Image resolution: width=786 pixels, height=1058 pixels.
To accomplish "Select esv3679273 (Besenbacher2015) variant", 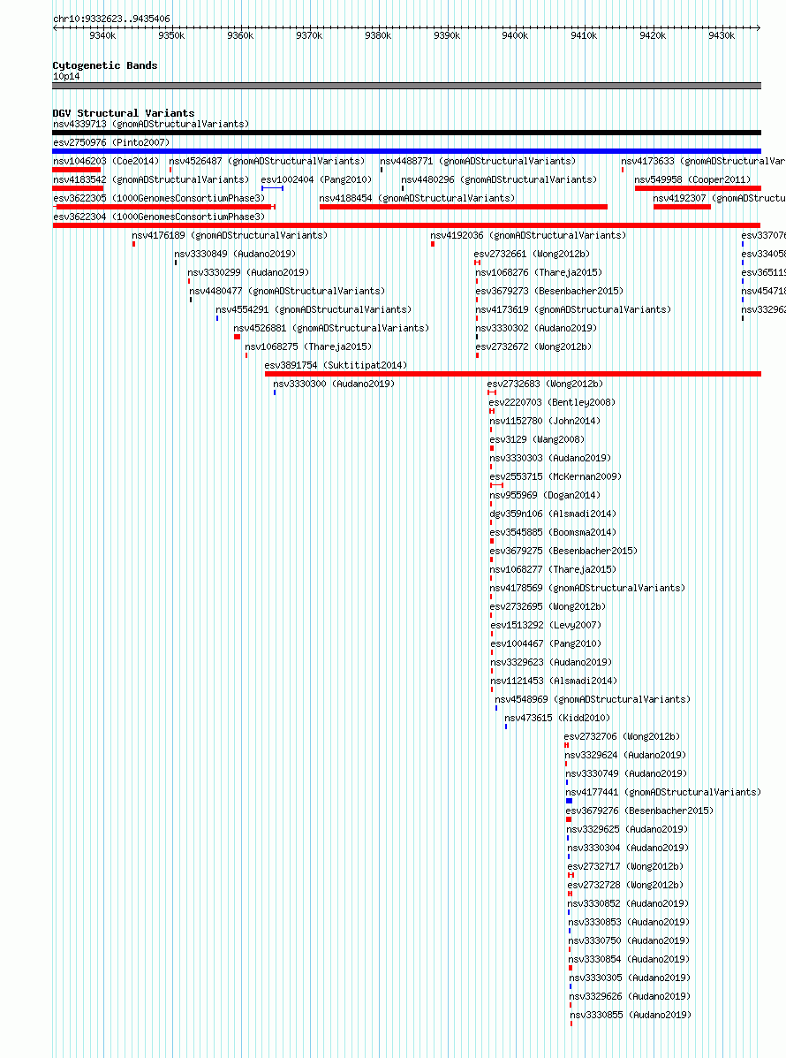I will (x=549, y=291).
